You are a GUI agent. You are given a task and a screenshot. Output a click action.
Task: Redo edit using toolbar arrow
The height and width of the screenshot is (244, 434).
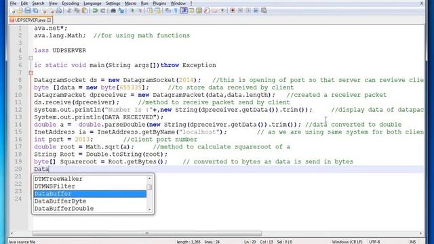pyautogui.click(x=103, y=11)
